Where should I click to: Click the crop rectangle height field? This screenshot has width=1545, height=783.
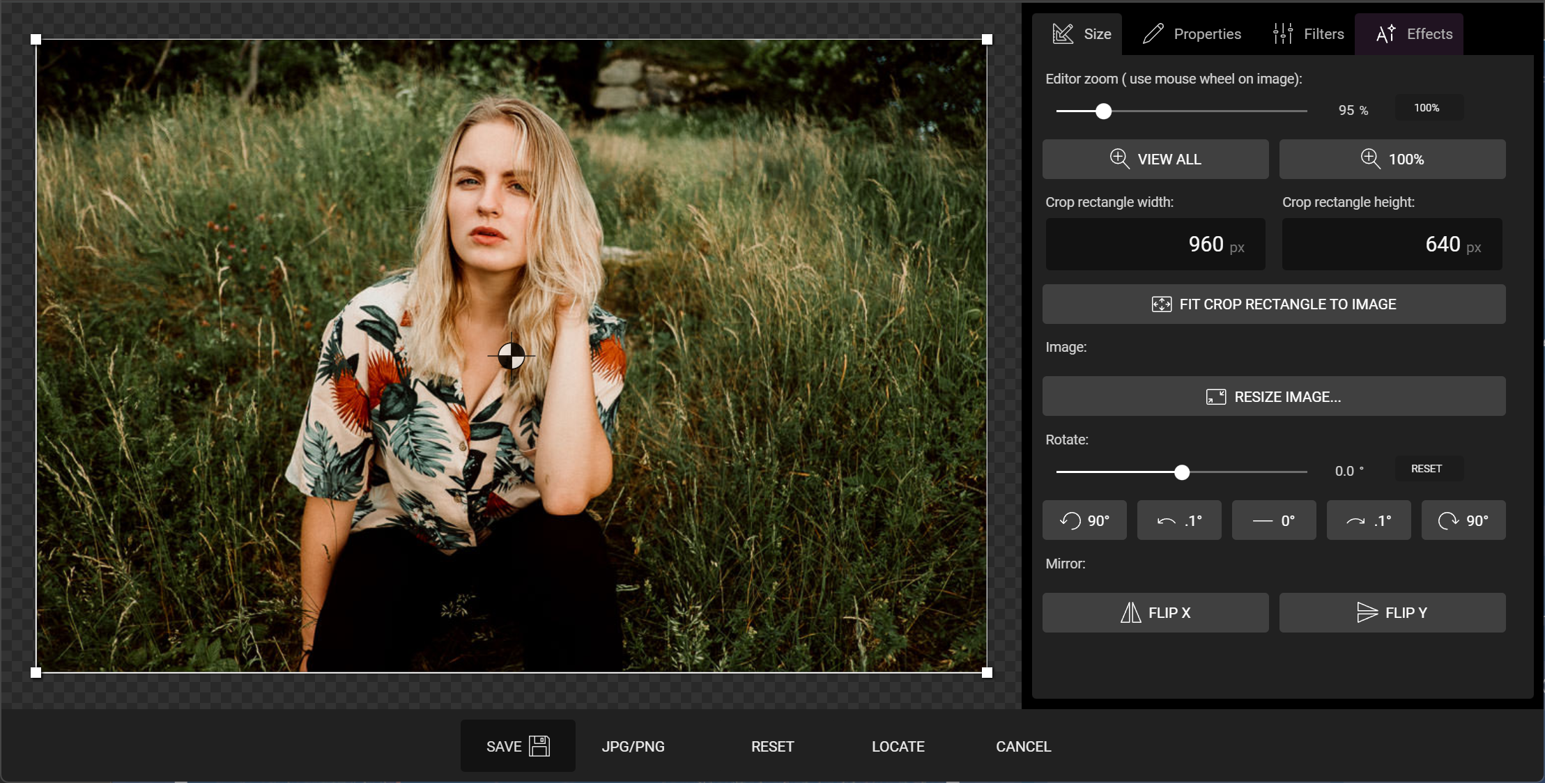(1392, 245)
